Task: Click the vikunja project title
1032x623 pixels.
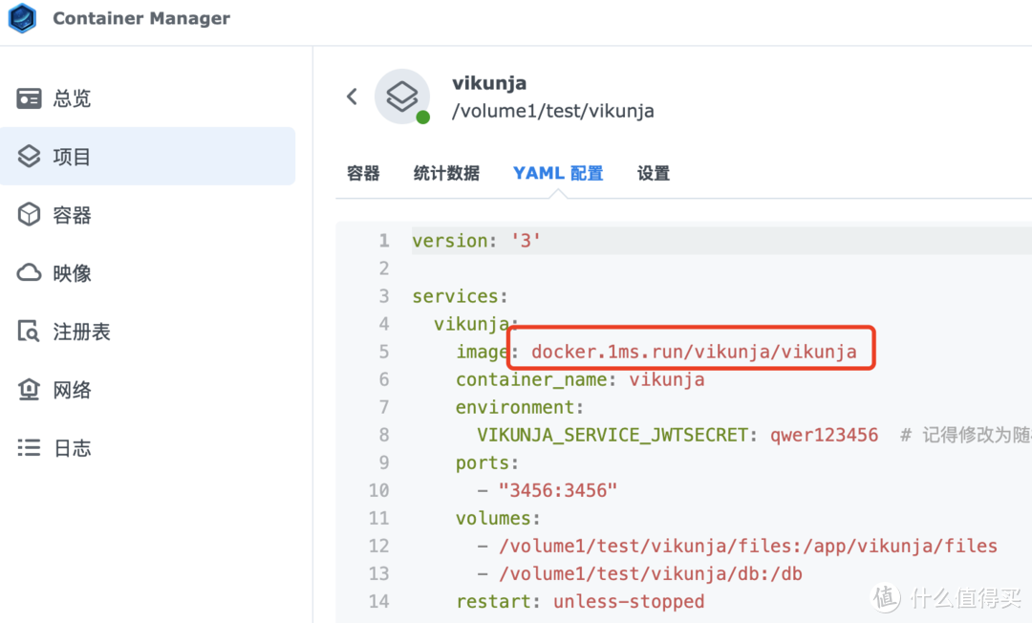Action: point(489,82)
